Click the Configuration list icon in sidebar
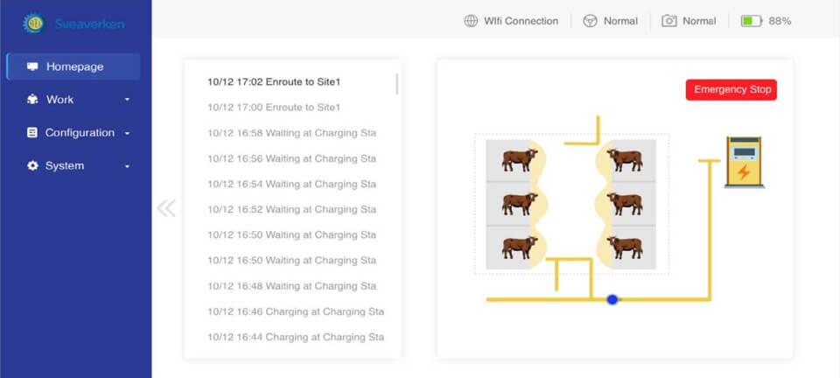 tap(32, 133)
